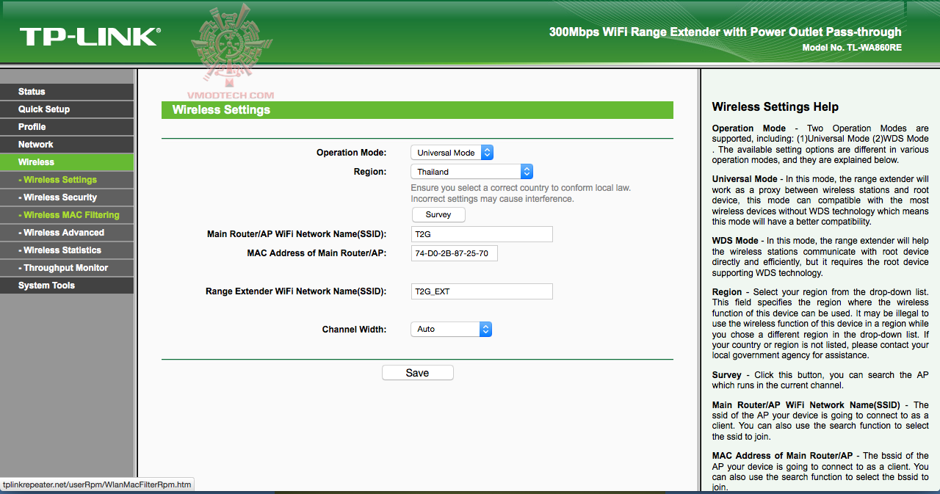This screenshot has width=940, height=494.
Task: View Wireless Statistics page
Action: click(67, 250)
